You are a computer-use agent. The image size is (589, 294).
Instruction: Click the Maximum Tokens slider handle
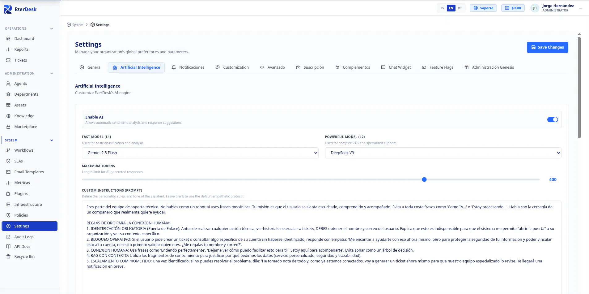point(424,179)
